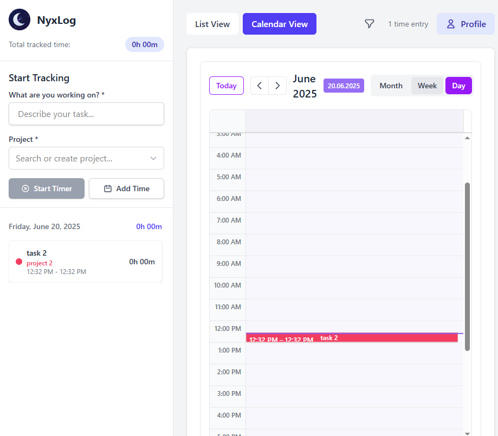Viewport: 498px width, 436px height.
Task: Click the 1 time entry label
Action: [408, 24]
